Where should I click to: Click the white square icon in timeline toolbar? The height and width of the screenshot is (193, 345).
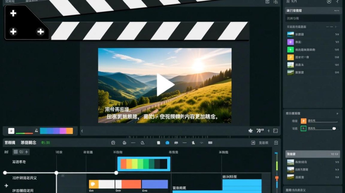coord(159,143)
